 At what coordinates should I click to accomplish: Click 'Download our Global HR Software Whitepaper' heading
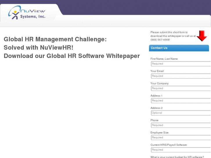pyautogui.click(x=72, y=56)
